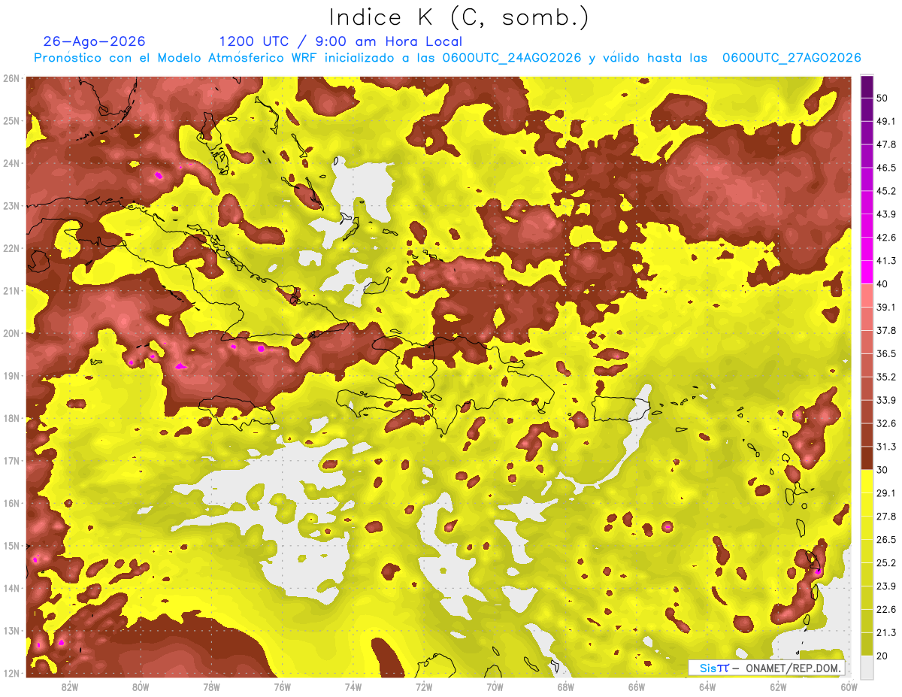
Task: Click the '47.8' color bar label
Action: click(885, 144)
